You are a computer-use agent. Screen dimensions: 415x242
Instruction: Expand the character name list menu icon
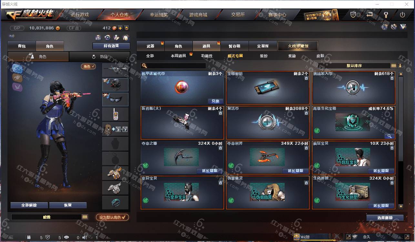coord(85,217)
